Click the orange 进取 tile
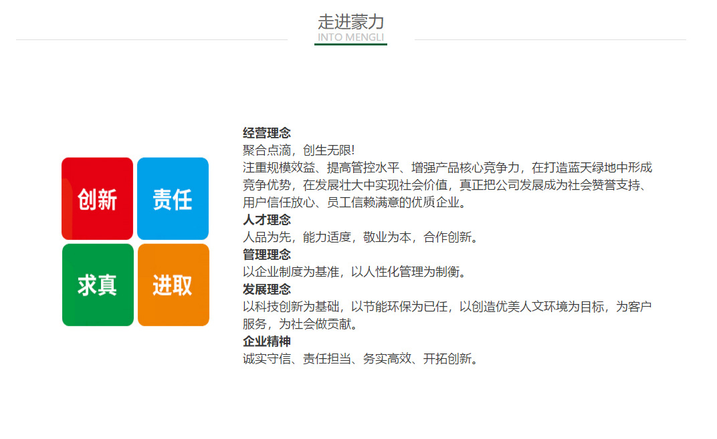The width and height of the screenshot is (717, 439). pos(173,285)
